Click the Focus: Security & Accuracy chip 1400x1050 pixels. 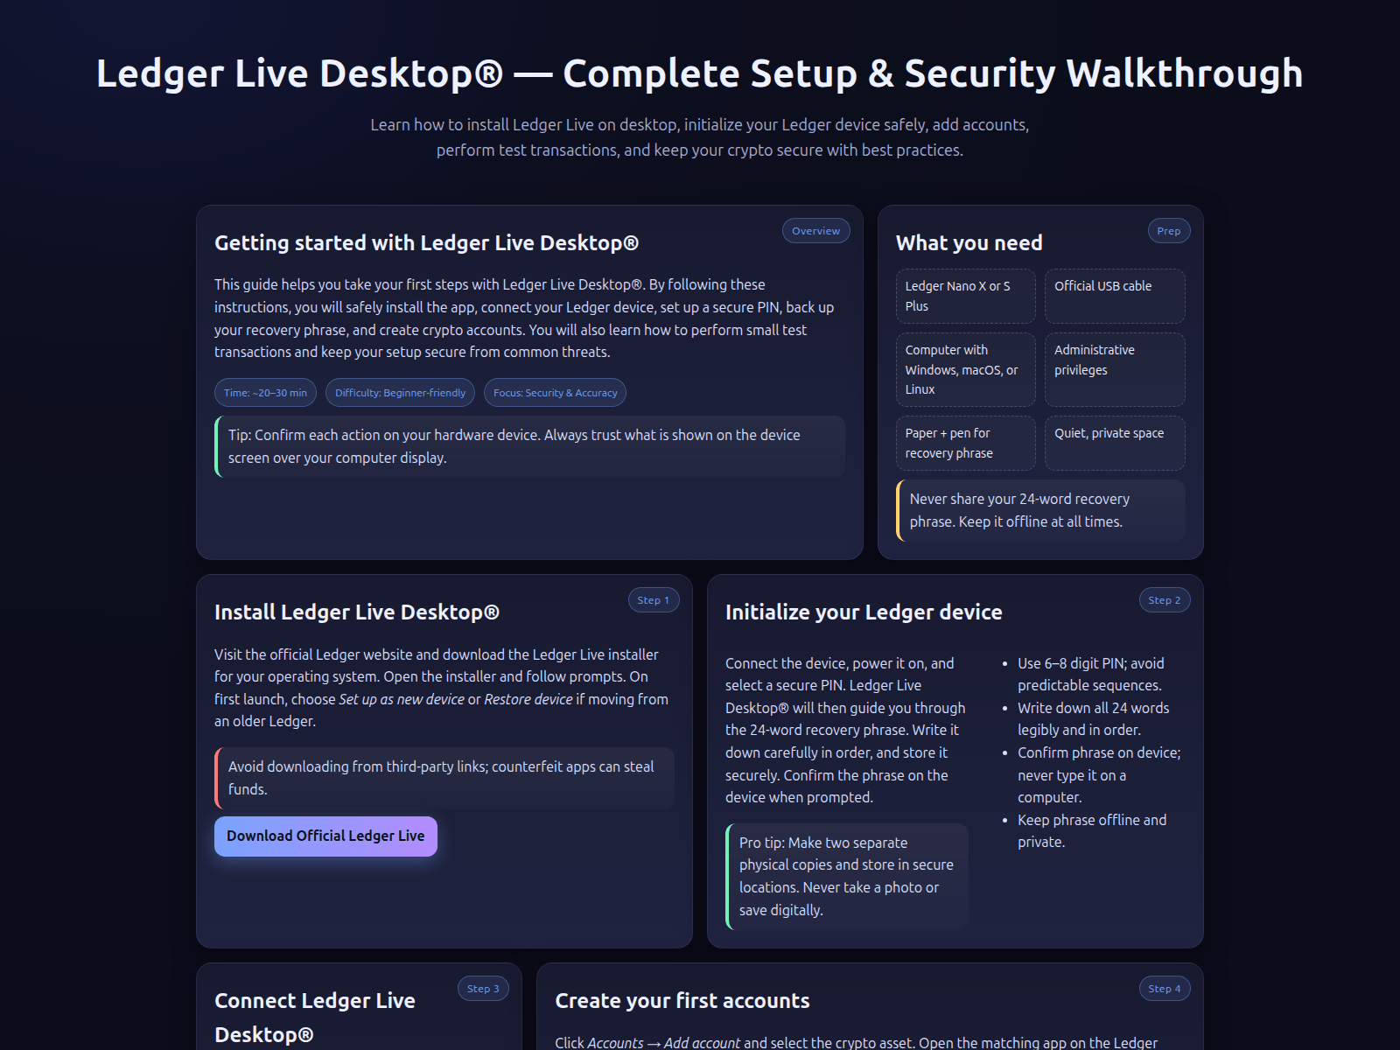click(555, 393)
